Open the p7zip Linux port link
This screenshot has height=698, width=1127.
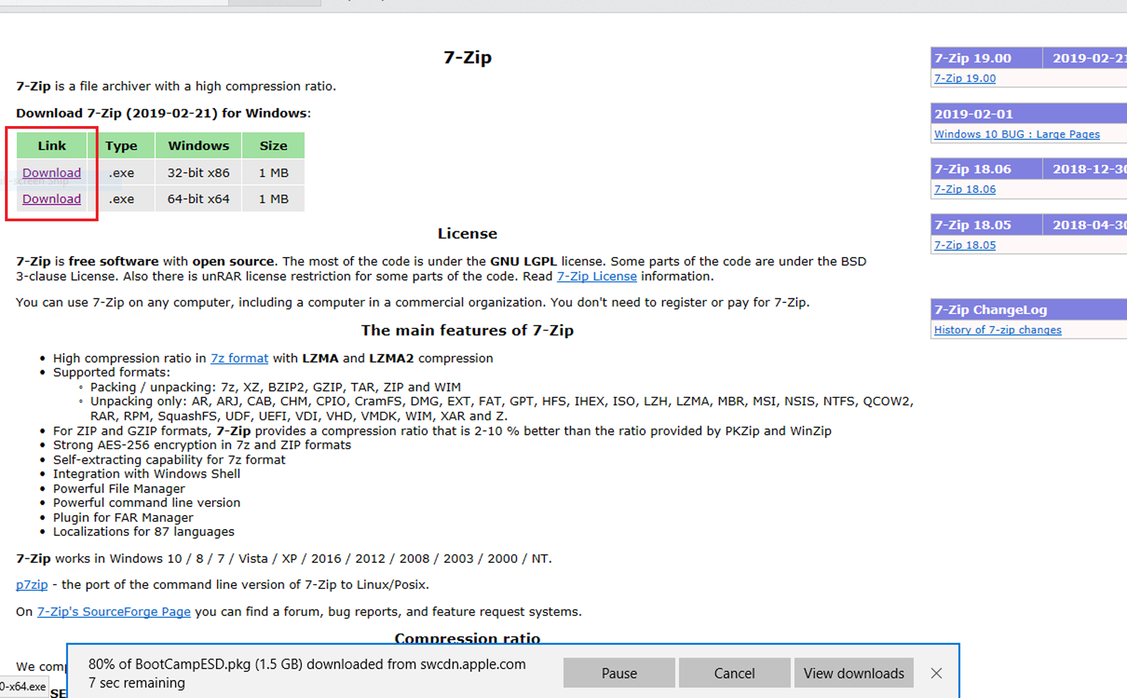32,585
